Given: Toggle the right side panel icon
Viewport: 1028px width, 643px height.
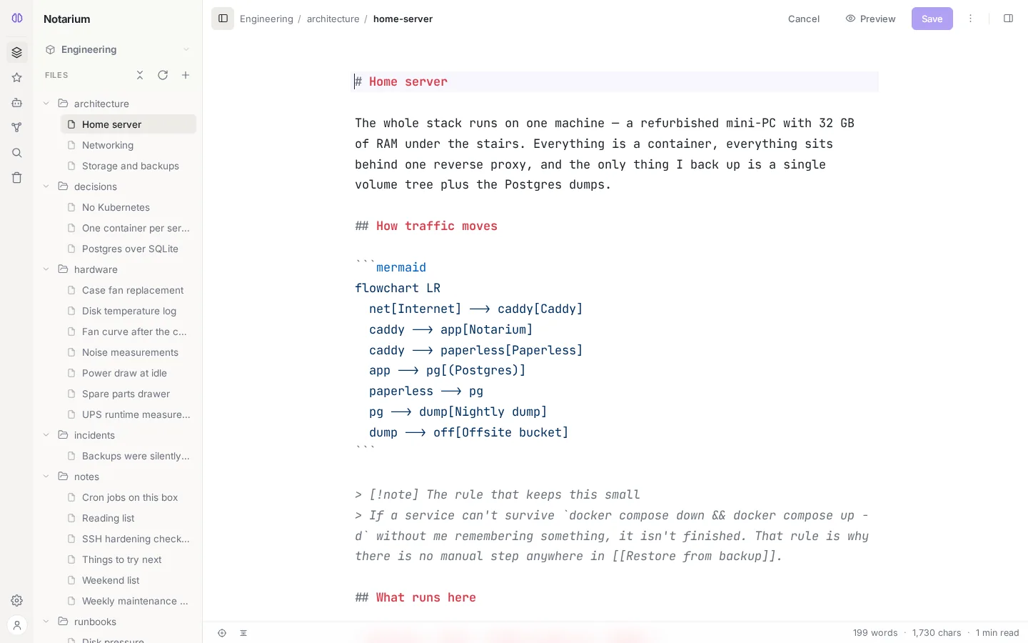Looking at the screenshot, I should point(1008,19).
